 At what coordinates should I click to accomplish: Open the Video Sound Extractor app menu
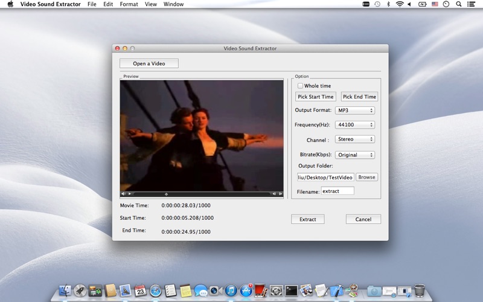coord(51,4)
